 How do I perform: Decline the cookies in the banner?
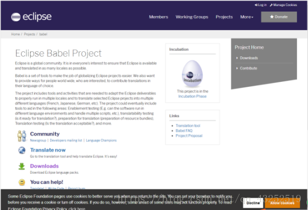pos(253,203)
